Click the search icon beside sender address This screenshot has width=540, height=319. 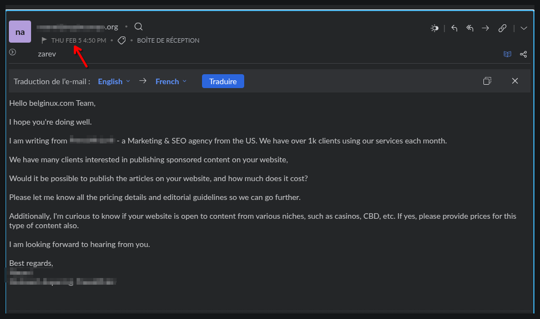(x=139, y=27)
